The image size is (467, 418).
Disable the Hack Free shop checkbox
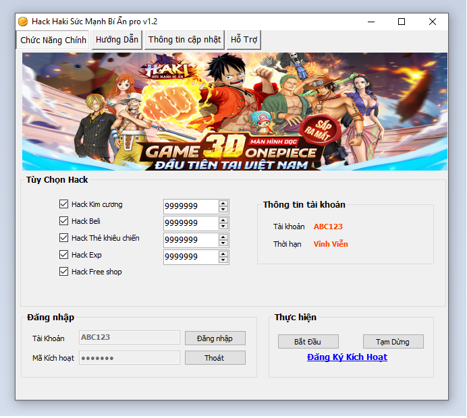64,272
